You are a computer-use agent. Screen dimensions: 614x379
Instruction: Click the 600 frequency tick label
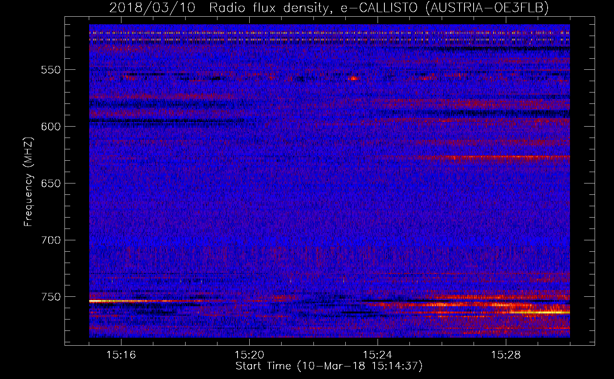(x=51, y=127)
